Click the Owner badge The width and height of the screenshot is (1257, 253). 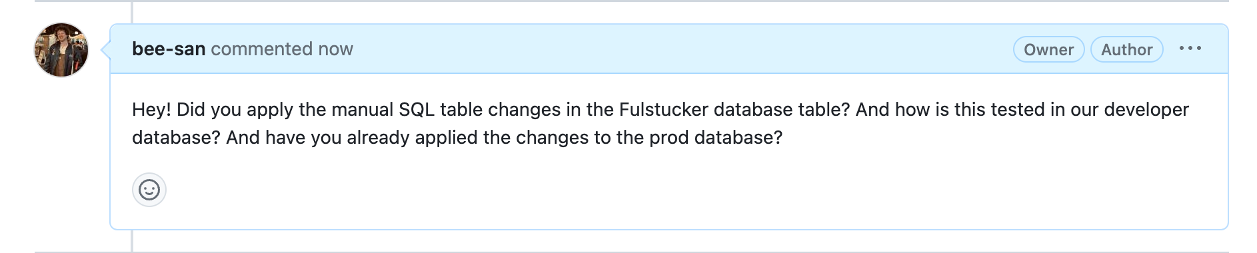tap(1048, 49)
